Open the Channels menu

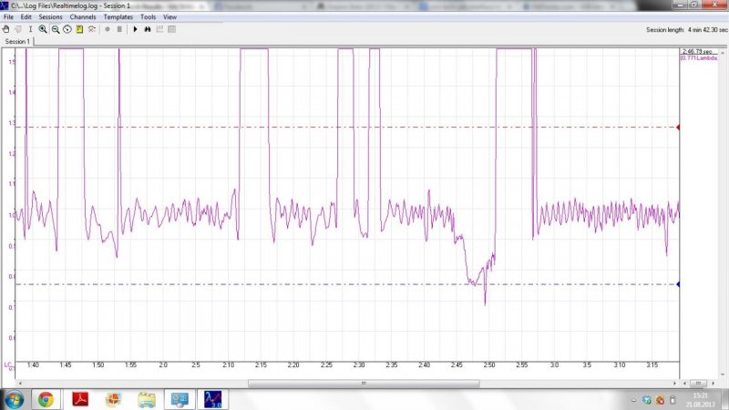(82, 17)
